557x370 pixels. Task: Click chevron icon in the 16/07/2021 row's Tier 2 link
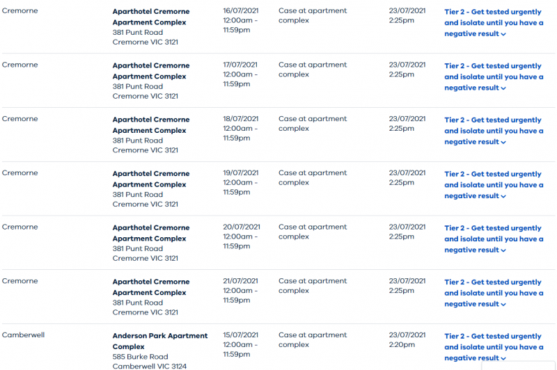point(503,34)
